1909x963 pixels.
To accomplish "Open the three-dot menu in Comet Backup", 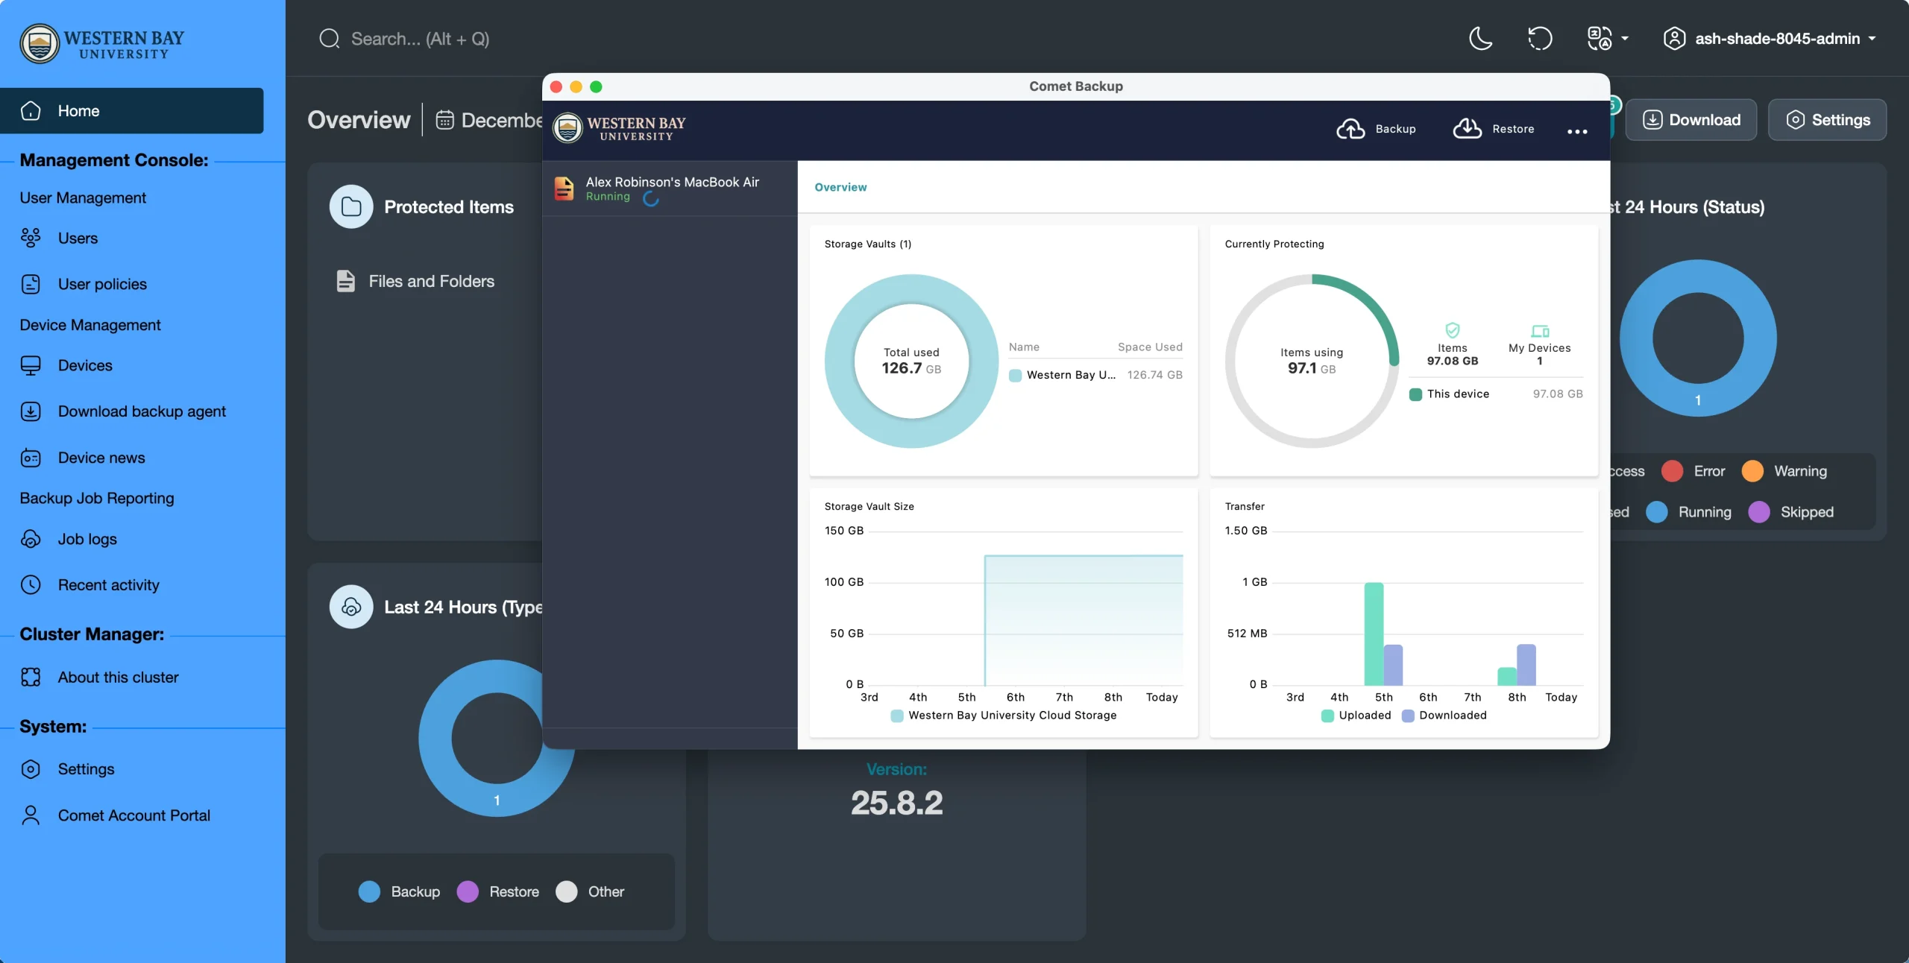I will (x=1577, y=131).
